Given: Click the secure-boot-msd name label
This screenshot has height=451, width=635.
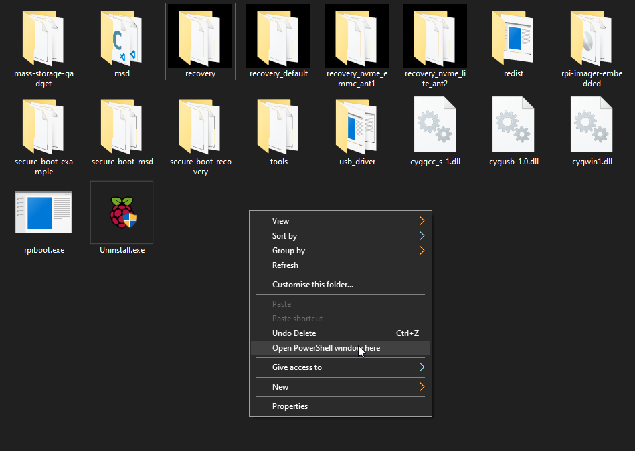Looking at the screenshot, I should pos(122,162).
